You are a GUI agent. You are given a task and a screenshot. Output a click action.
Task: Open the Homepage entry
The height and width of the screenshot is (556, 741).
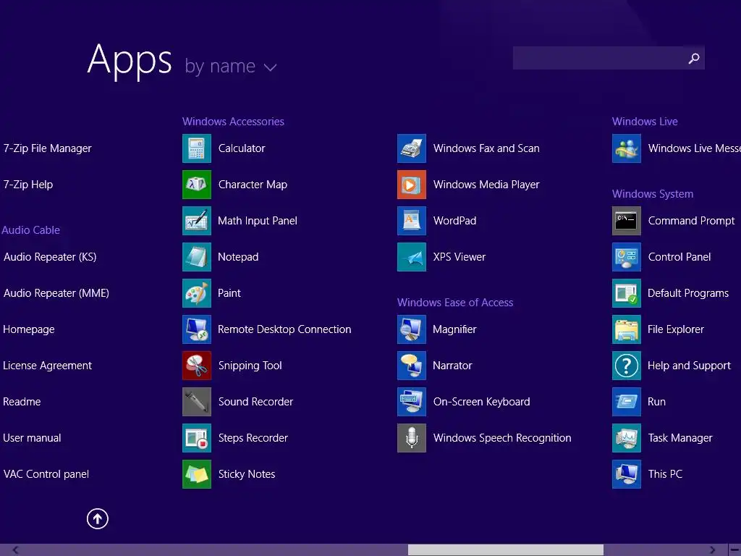tap(29, 329)
